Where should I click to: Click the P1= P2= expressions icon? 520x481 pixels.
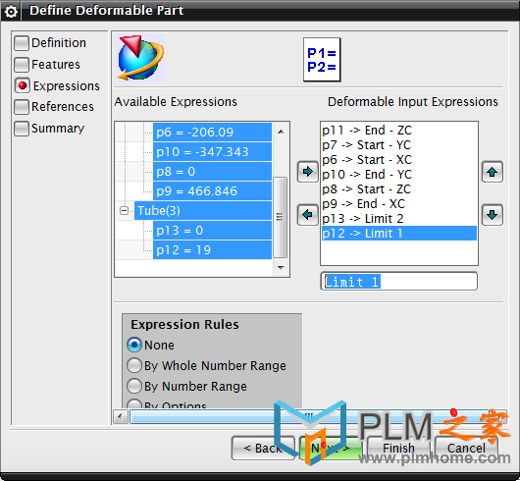tap(322, 59)
